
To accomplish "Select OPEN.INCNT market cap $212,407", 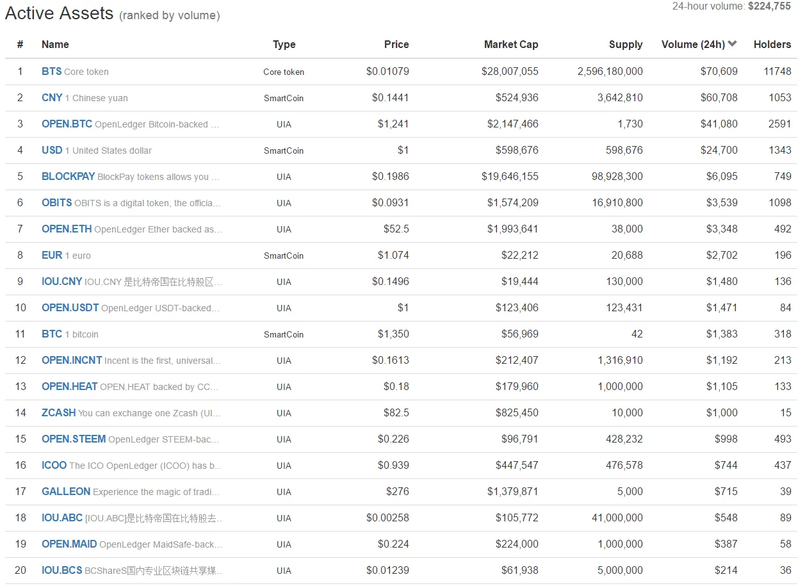I will (x=517, y=361).
